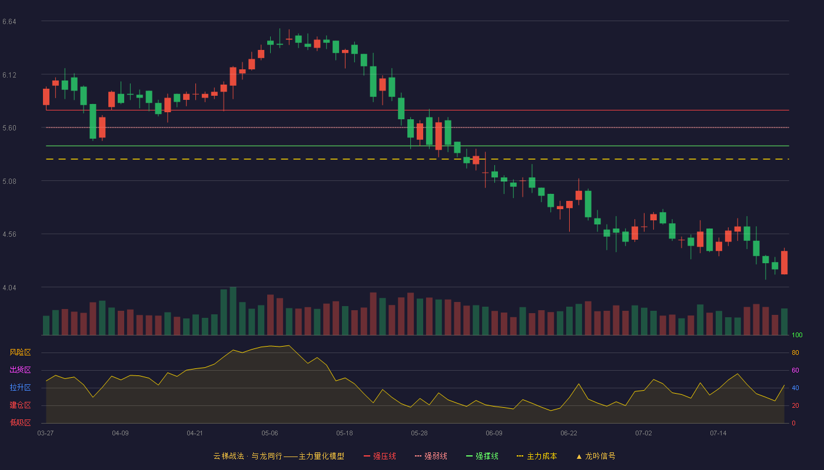Click the 05-18 date axis label
Image resolution: width=824 pixels, height=470 pixels.
(x=344, y=433)
